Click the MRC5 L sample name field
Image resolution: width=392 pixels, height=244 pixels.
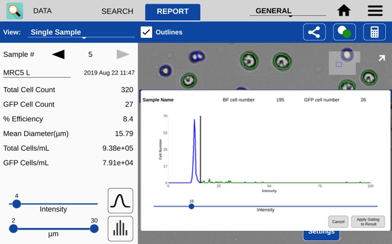point(36,73)
